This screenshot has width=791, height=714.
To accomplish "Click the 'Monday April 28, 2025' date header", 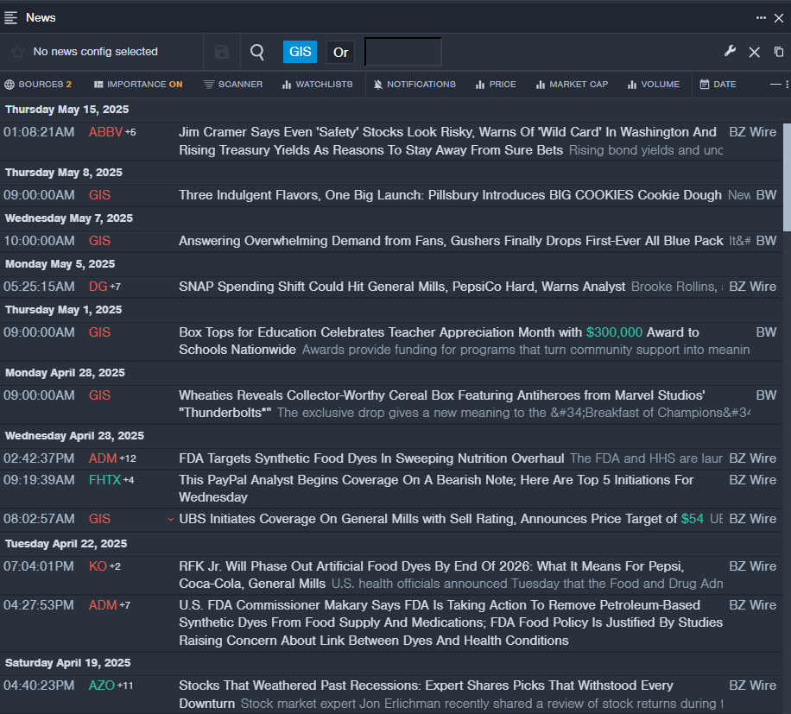I will pos(65,373).
